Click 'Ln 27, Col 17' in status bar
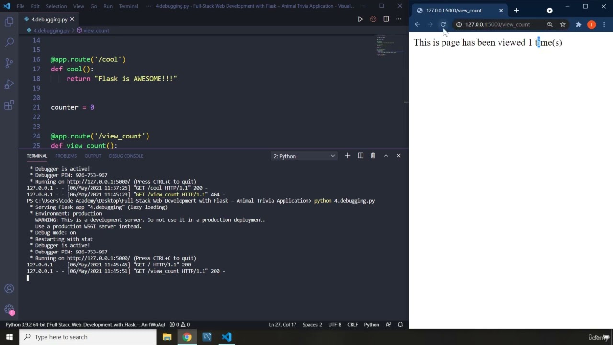 coord(283,324)
